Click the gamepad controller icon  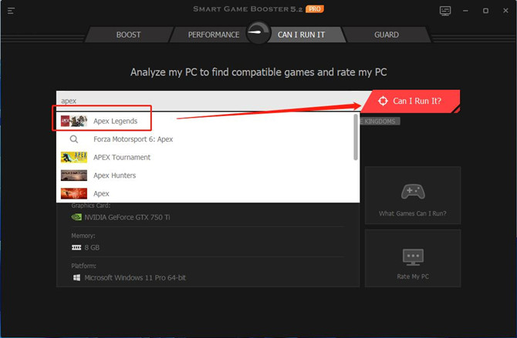click(x=413, y=192)
